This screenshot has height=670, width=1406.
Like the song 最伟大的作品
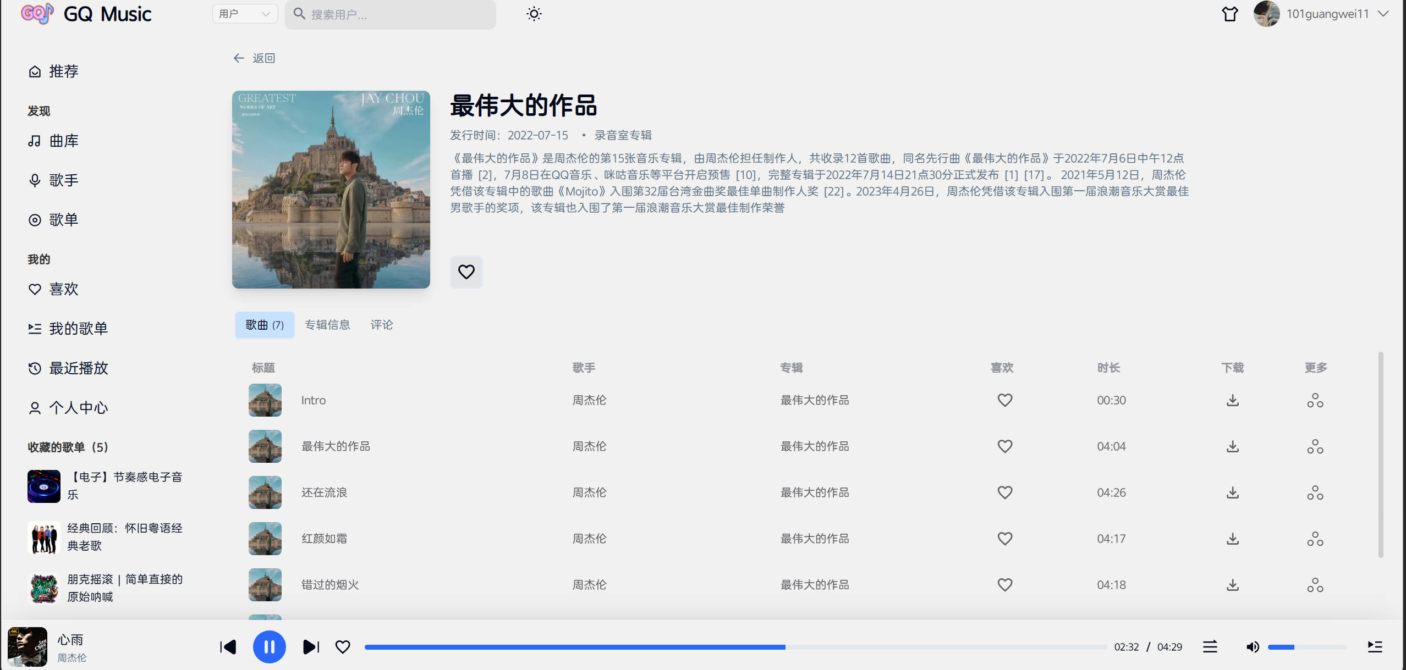pos(1004,446)
